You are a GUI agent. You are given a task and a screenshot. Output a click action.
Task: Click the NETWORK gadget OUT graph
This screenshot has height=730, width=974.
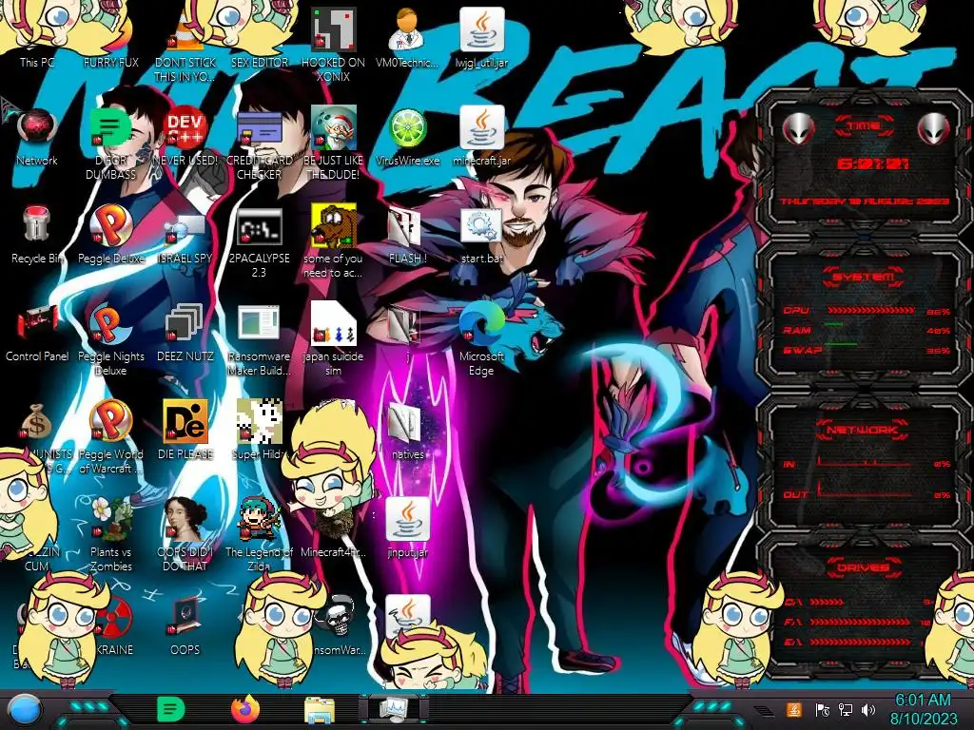click(x=865, y=489)
